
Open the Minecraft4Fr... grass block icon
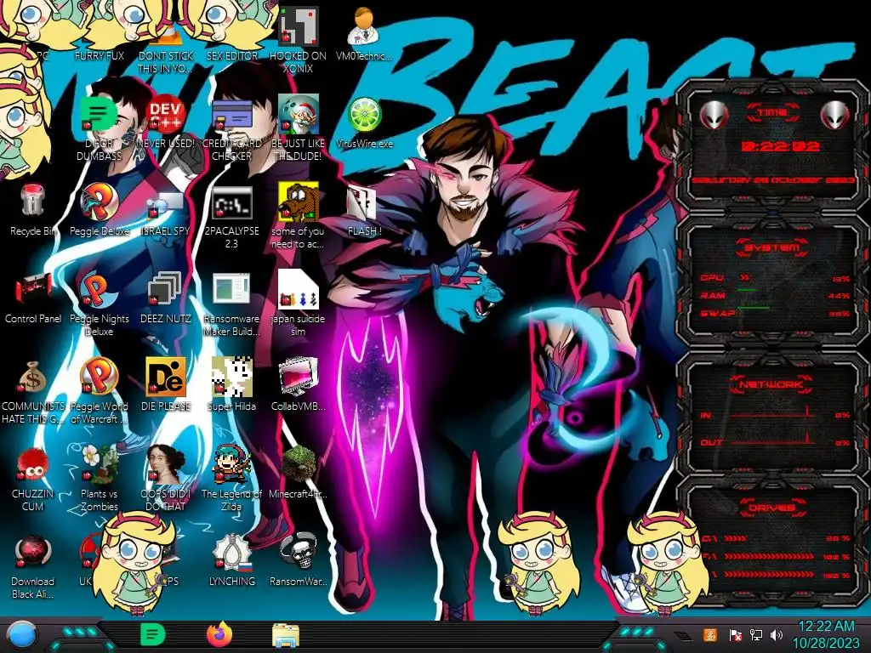pos(299,464)
